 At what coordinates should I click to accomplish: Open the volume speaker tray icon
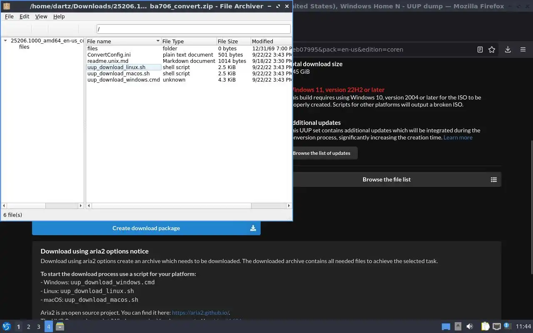point(470,326)
